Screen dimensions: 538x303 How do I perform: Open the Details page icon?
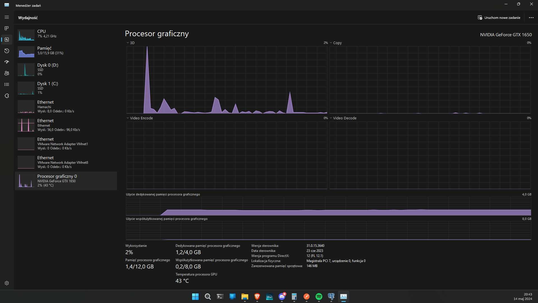[7, 85]
